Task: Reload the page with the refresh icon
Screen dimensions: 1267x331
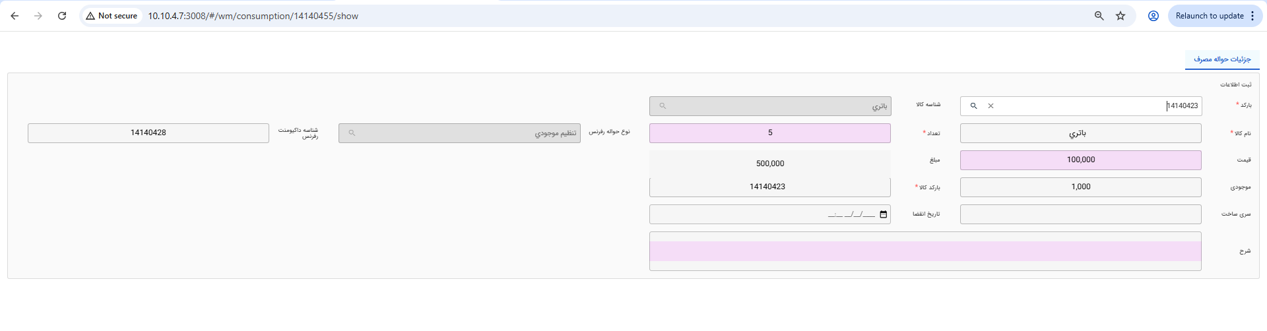Action: [62, 16]
